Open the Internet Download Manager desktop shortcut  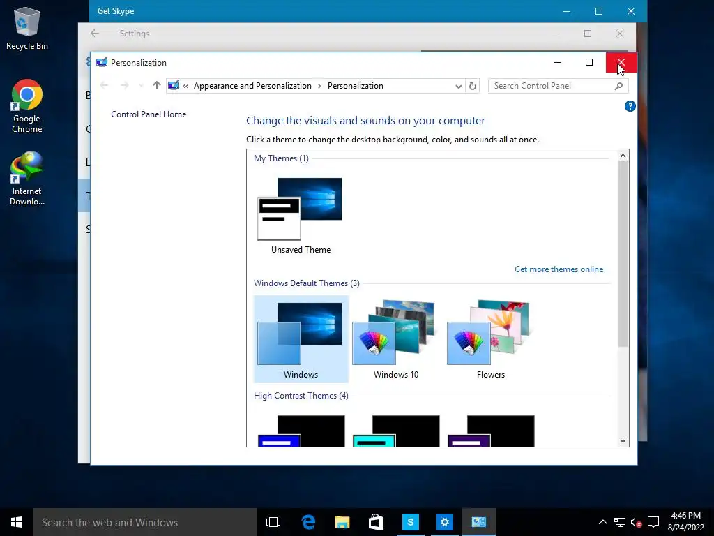[27, 179]
